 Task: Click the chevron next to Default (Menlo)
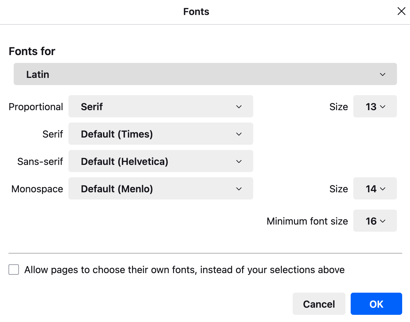coord(239,189)
